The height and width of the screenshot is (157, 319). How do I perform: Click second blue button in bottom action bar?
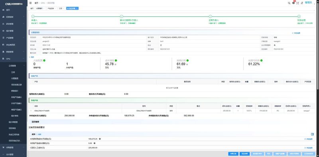244,154
